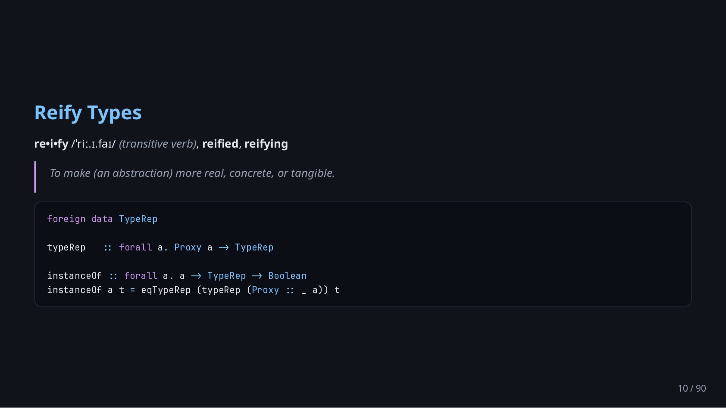Screen dimensions: 726x408
Task: Click the bold word "reifying"
Action: [x=266, y=144]
